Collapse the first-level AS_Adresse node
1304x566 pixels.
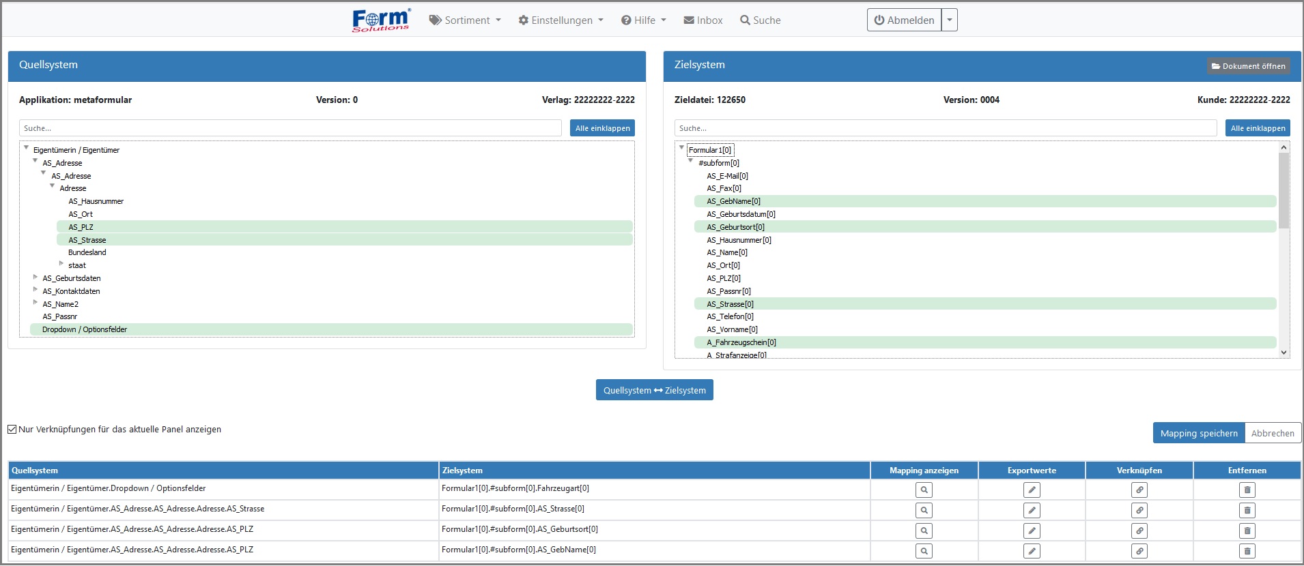36,161
